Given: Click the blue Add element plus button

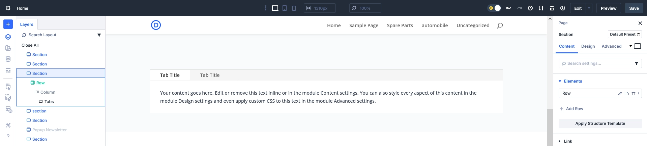Looking at the screenshot, I should (x=8, y=24).
